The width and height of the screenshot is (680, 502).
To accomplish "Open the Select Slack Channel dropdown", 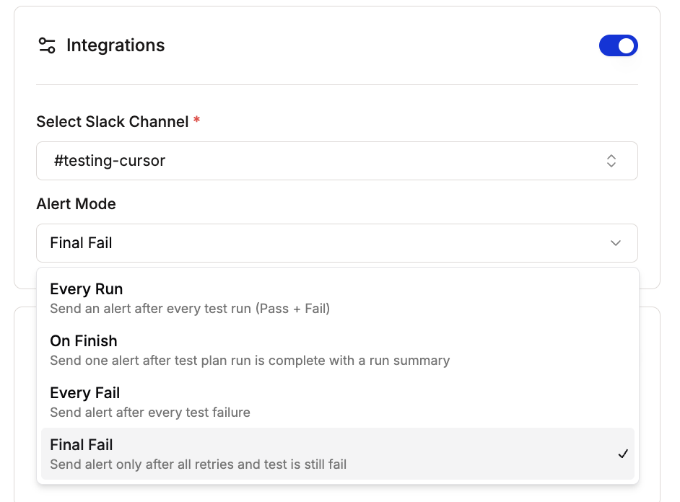I will [x=337, y=161].
